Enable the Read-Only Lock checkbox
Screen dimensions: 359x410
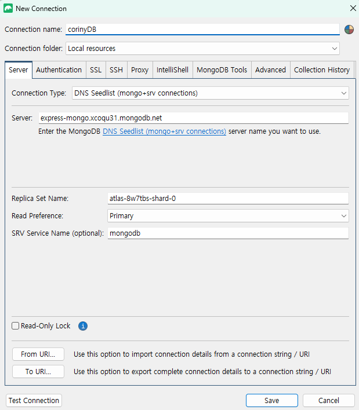pyautogui.click(x=16, y=326)
